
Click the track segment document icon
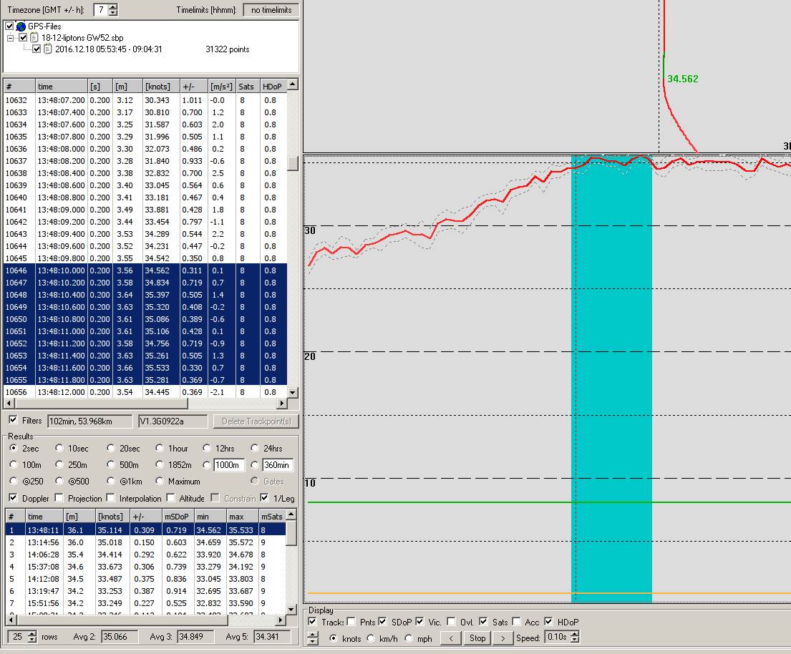(x=47, y=49)
